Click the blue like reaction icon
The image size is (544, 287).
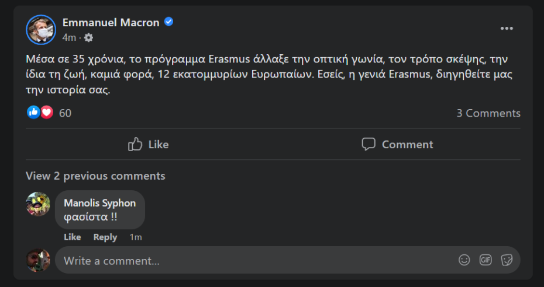pyautogui.click(x=33, y=113)
